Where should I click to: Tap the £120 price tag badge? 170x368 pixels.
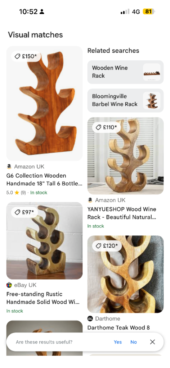click(107, 246)
